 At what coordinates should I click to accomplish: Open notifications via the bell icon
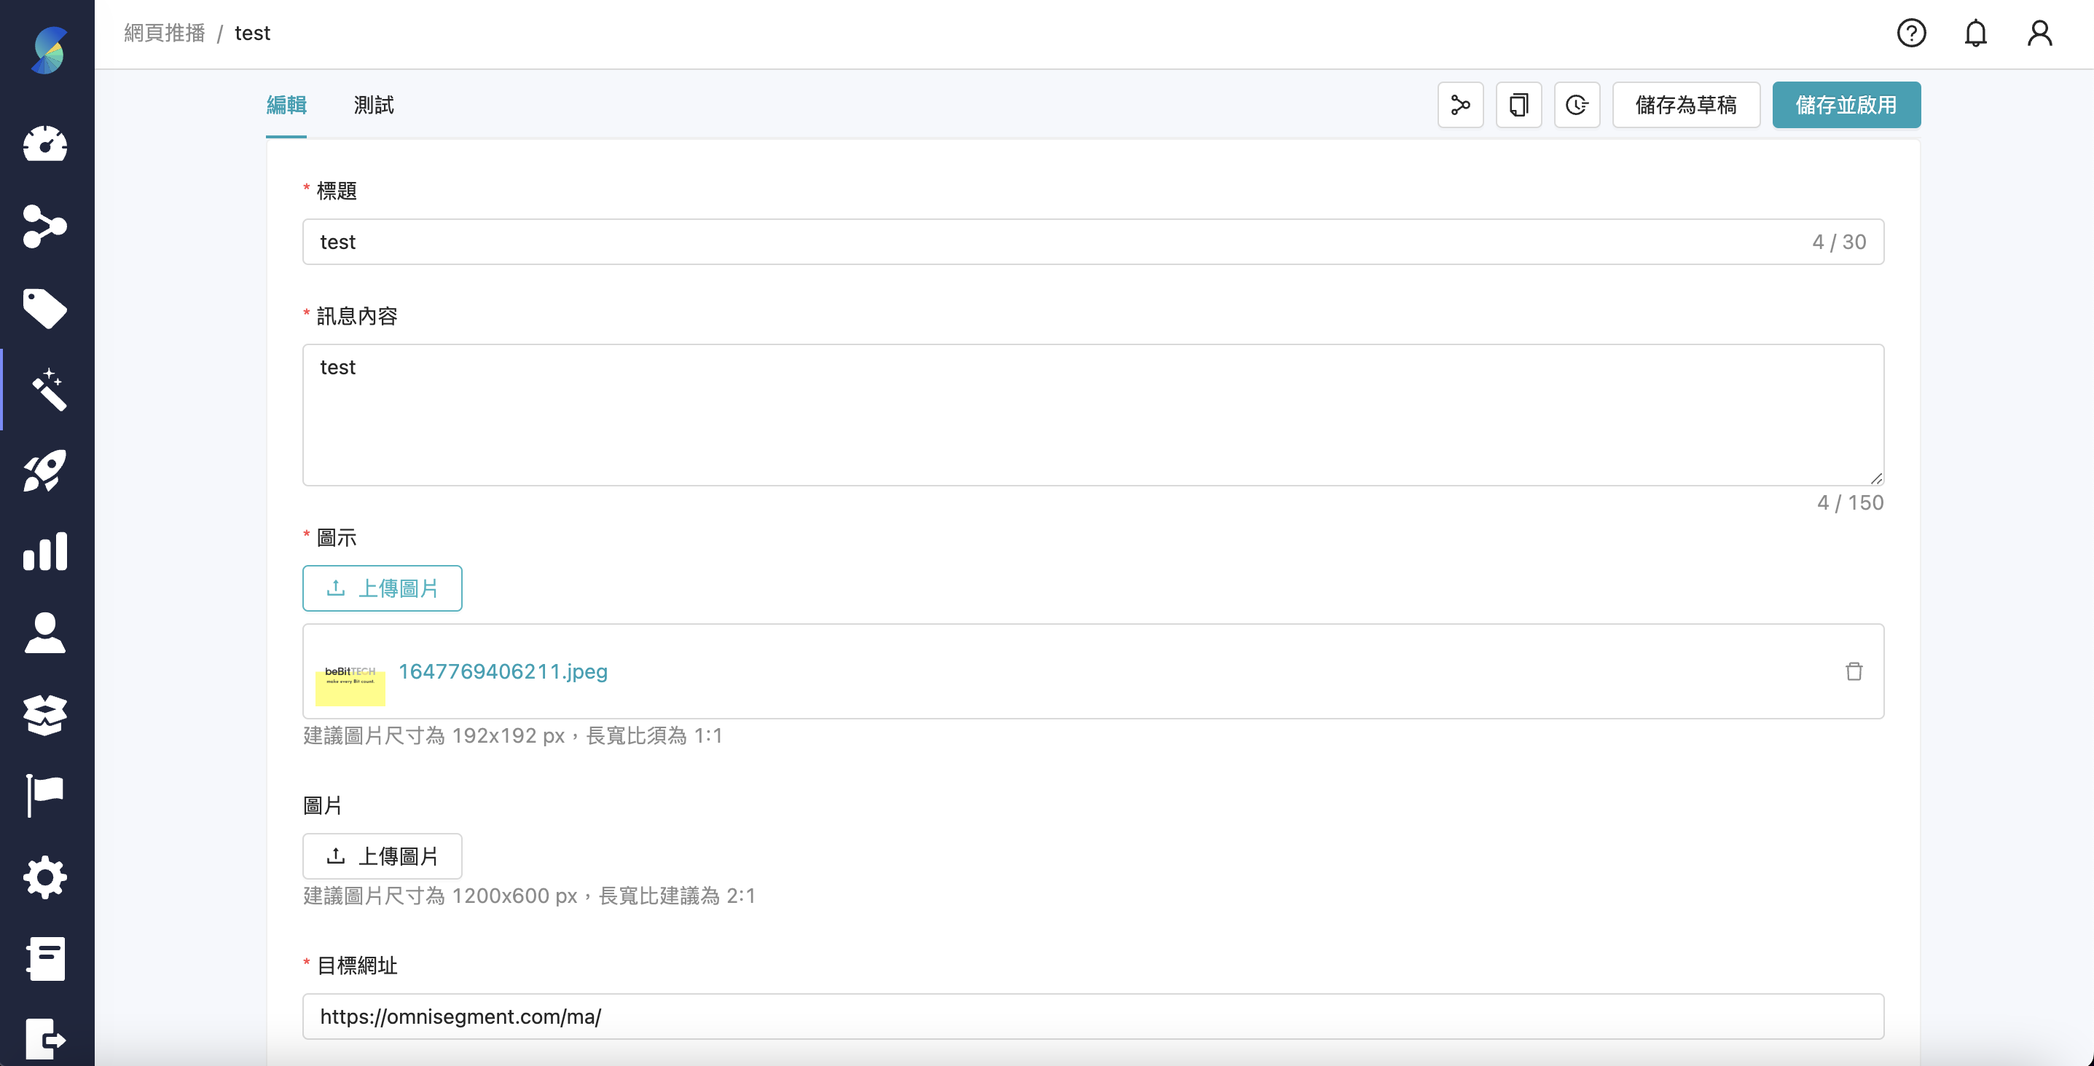(x=1975, y=33)
